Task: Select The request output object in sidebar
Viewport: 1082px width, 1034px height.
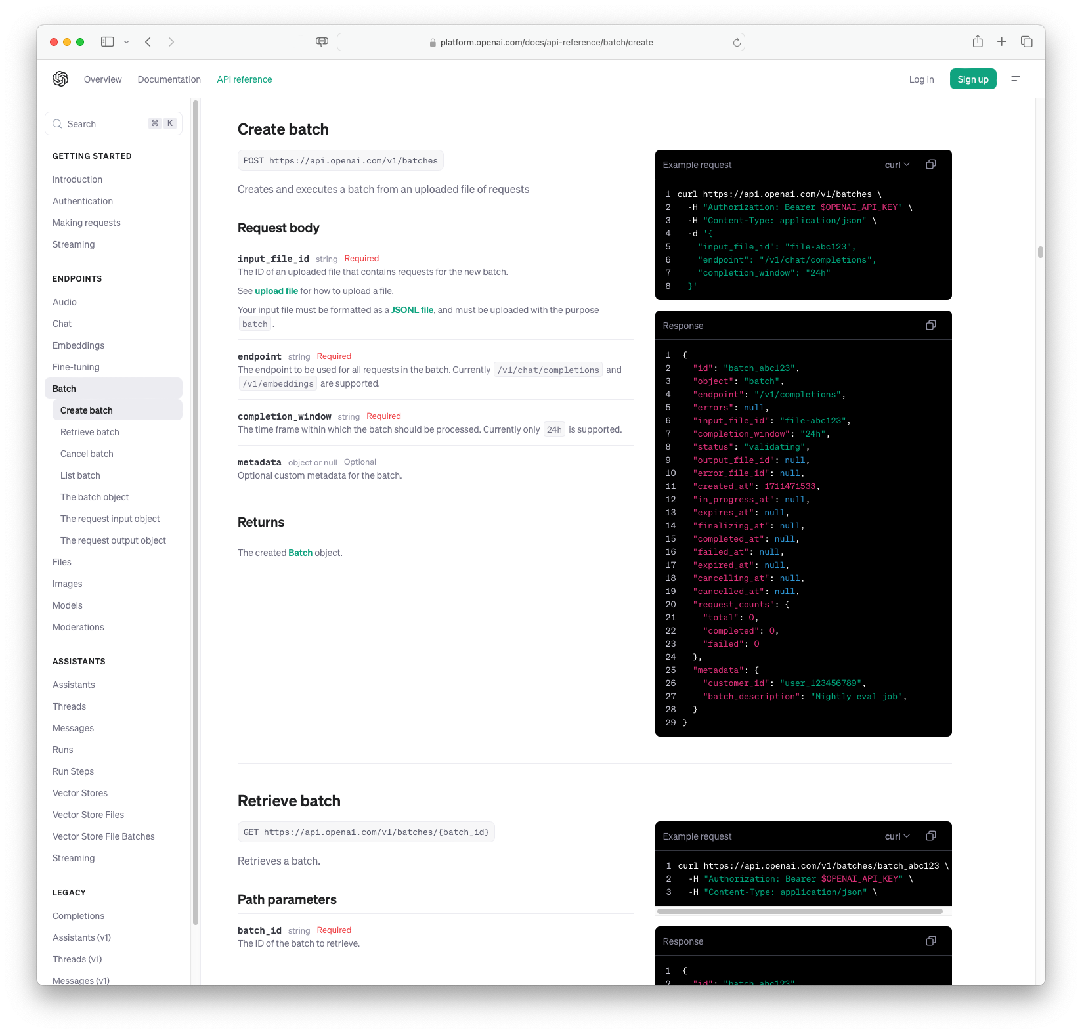Action: click(113, 540)
